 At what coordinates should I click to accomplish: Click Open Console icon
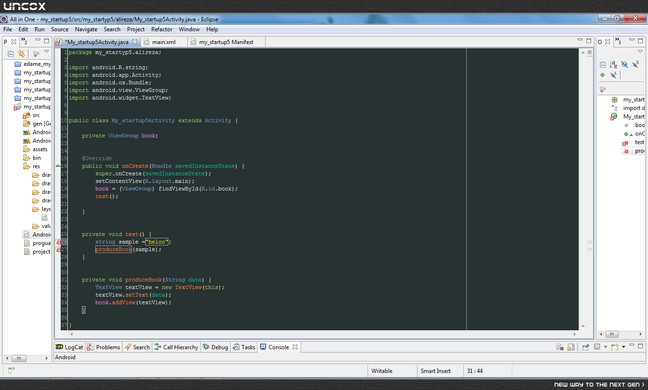pos(615,347)
